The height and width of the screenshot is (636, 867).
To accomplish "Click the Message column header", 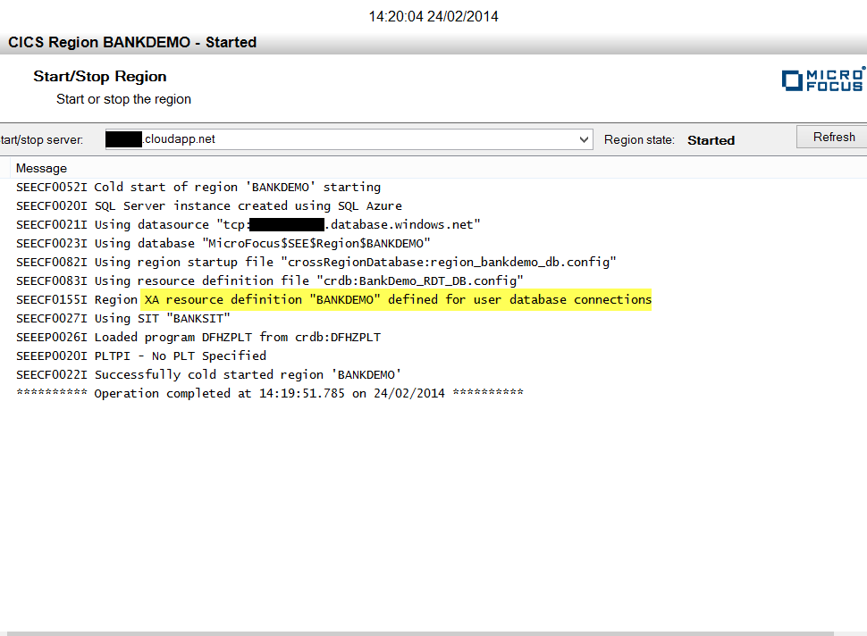I will pos(41,169).
